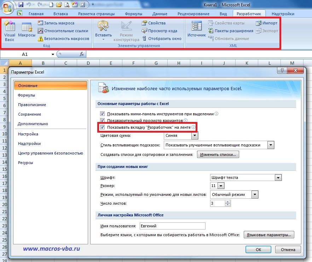Create a new workbook with the blank page icon
Screen dimensions: 312x262
click(x=51, y=4)
